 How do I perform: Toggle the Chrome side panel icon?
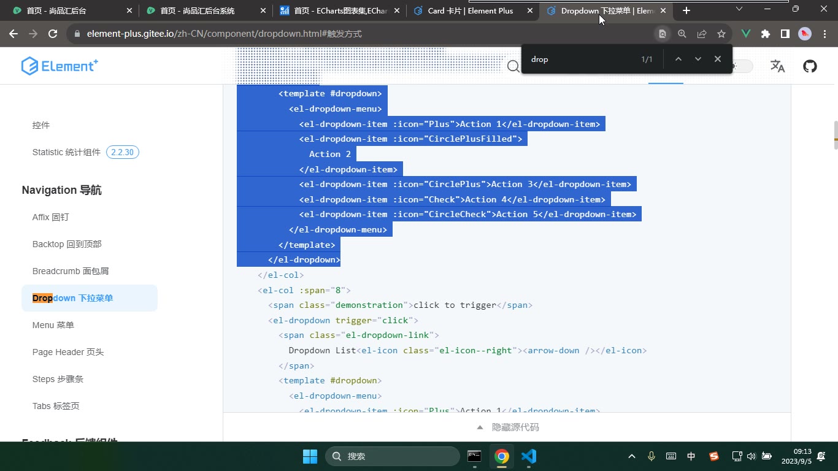(785, 34)
